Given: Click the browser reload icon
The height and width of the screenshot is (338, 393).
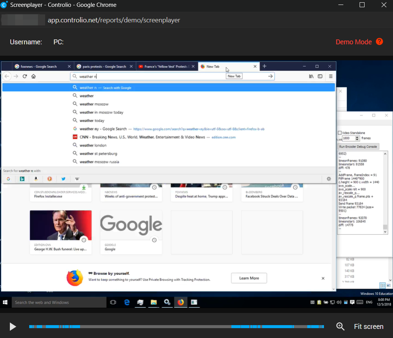Looking at the screenshot, I should pyautogui.click(x=25, y=76).
